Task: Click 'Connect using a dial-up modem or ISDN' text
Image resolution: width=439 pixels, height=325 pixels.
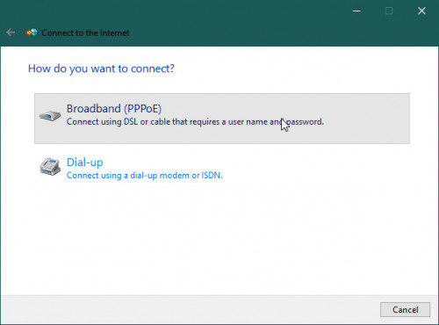Action: (145, 176)
